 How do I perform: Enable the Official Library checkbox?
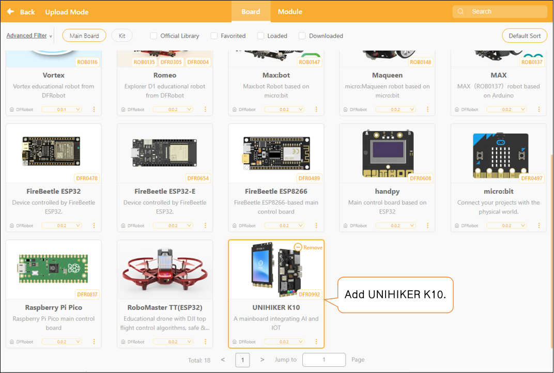click(153, 36)
